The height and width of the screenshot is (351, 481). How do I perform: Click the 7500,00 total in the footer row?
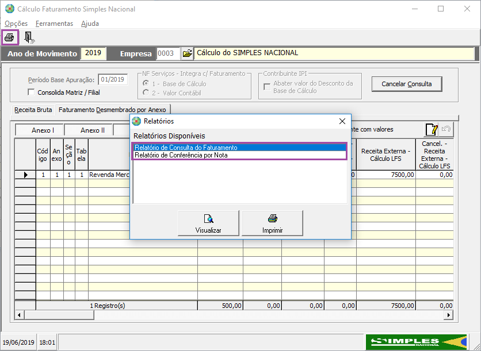pos(386,306)
